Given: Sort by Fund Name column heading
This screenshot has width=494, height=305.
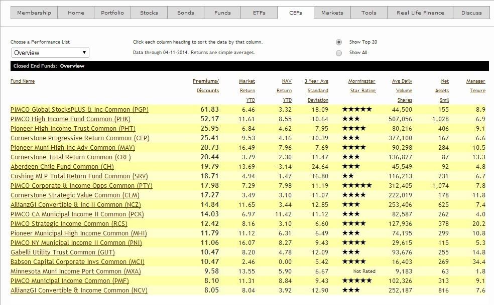Looking at the screenshot, I should click(23, 81).
